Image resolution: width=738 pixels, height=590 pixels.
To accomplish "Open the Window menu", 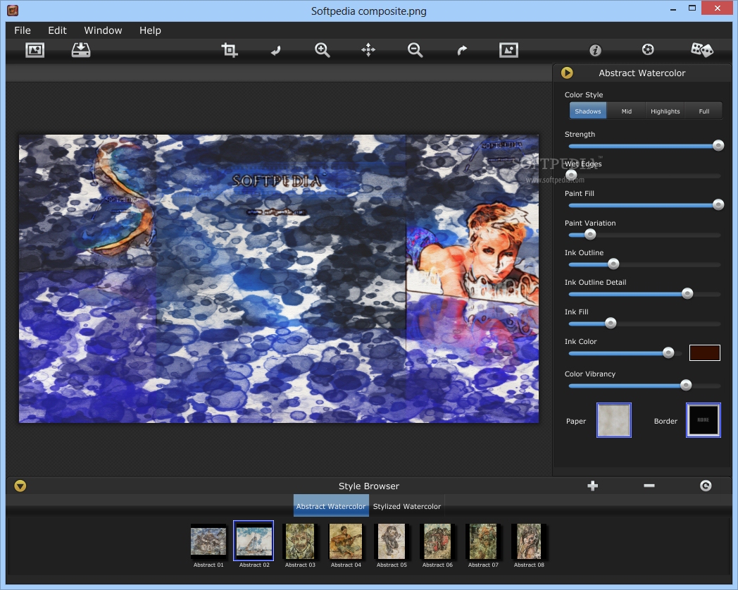I will 103,30.
